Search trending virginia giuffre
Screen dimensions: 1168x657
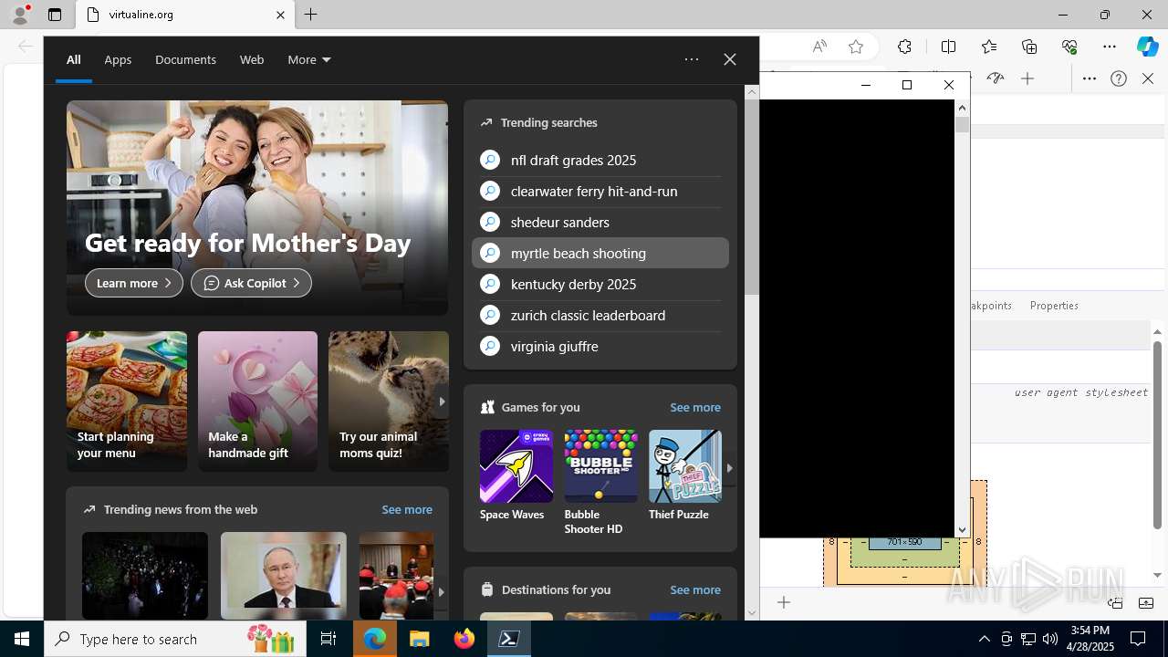pyautogui.click(x=600, y=346)
